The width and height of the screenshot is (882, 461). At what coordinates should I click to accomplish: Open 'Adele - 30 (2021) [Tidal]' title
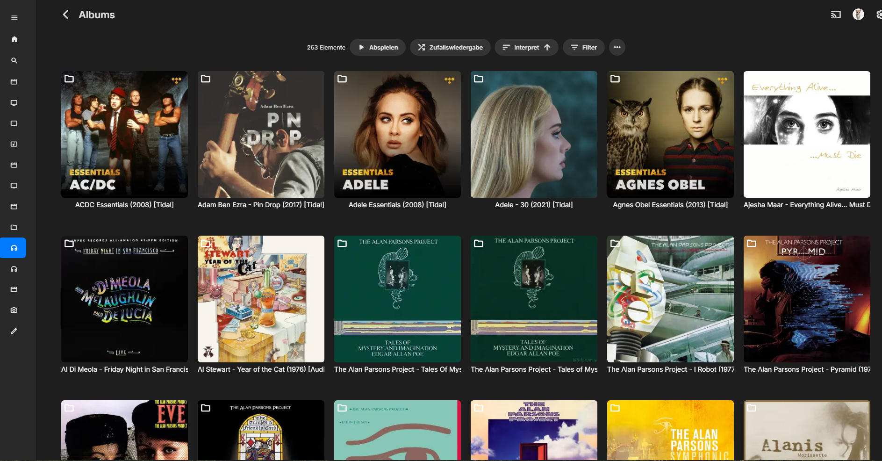(x=534, y=205)
